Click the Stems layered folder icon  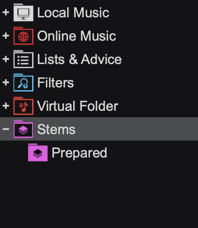tap(23, 129)
